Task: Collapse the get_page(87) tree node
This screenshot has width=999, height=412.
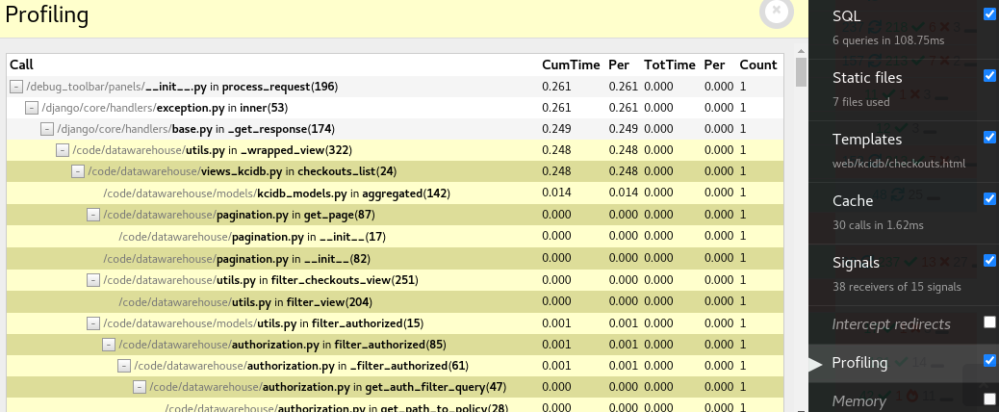Action: click(x=93, y=214)
